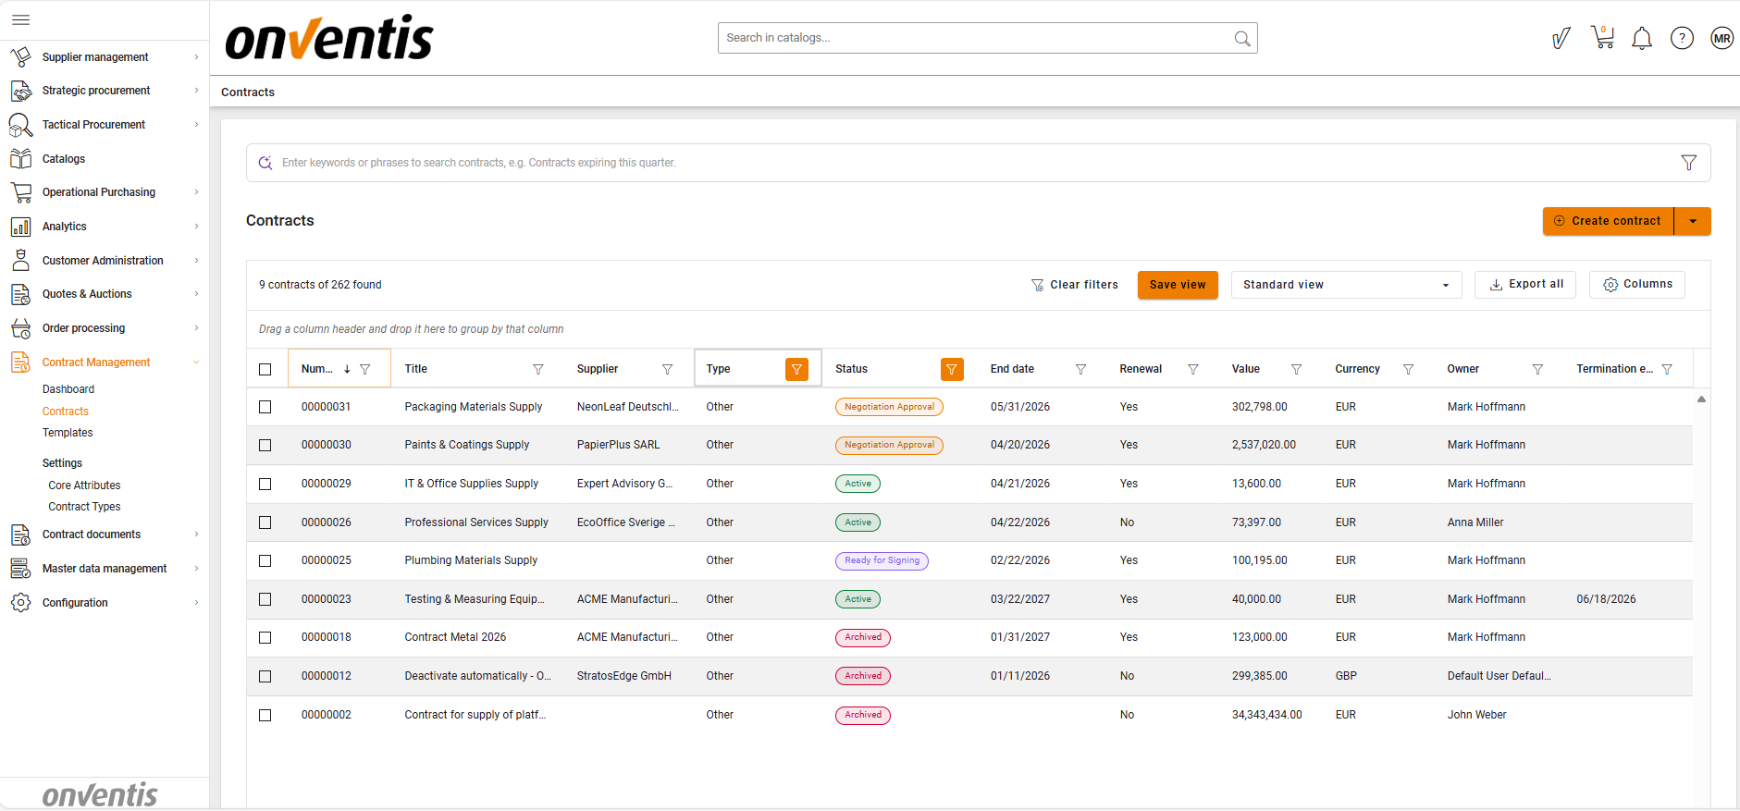Click the notifications bell icon
1740x811 pixels.
pos(1642,38)
